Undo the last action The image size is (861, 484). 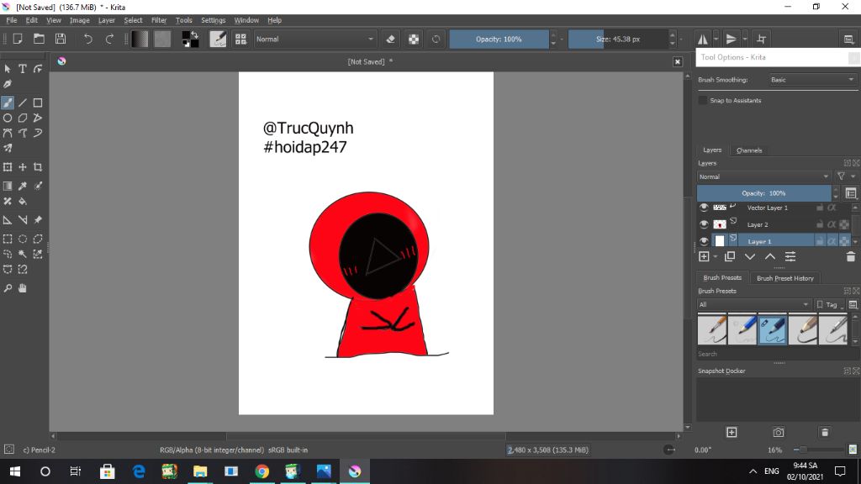[87, 39]
